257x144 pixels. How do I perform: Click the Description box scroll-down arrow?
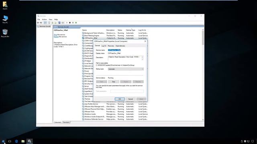(x=143, y=60)
